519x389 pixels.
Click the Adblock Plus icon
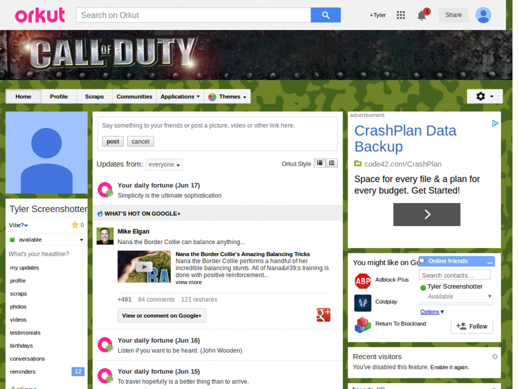[363, 281]
